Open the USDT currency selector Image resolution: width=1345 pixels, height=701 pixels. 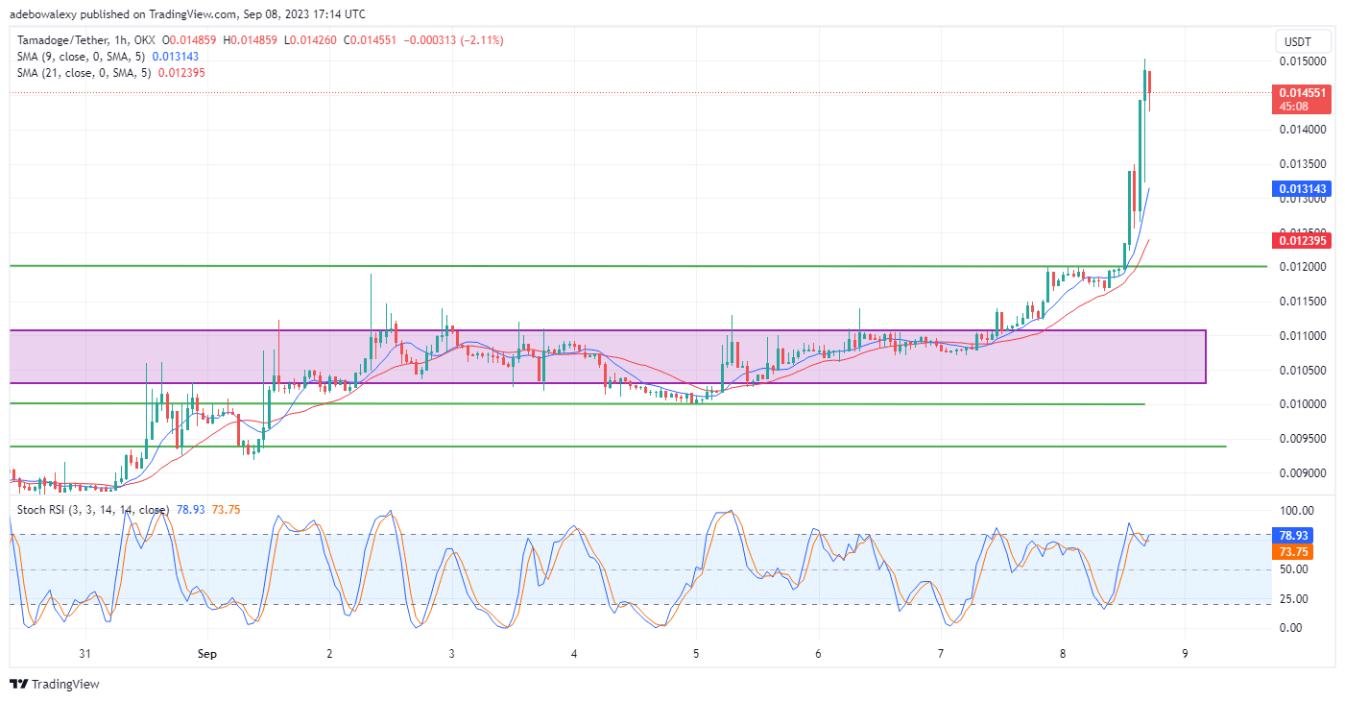[x=1301, y=40]
